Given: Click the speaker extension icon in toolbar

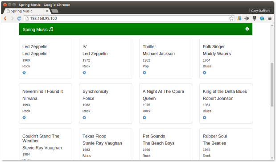Looking at the screenshot, I should click(247, 18).
